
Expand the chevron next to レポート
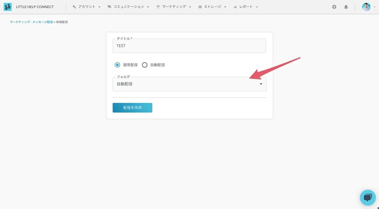tap(256, 7)
